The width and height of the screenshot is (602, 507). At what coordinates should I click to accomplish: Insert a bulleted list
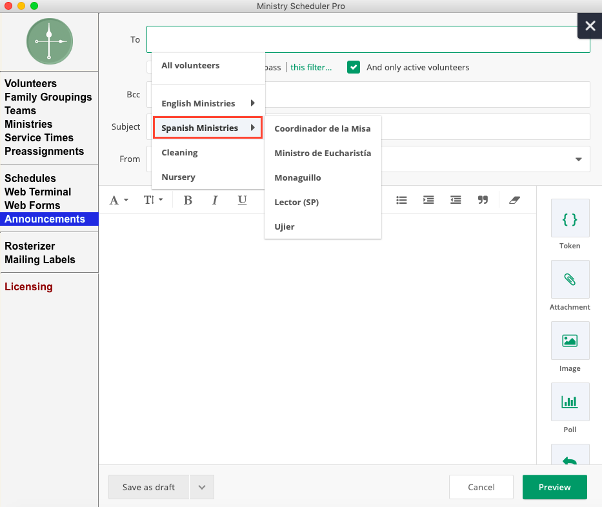[x=401, y=200]
